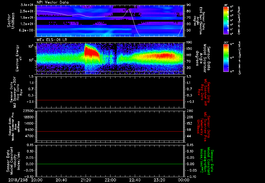265x183 pixels.
Task: Click the 190 scanner angle tick label
Action: [189, 42]
